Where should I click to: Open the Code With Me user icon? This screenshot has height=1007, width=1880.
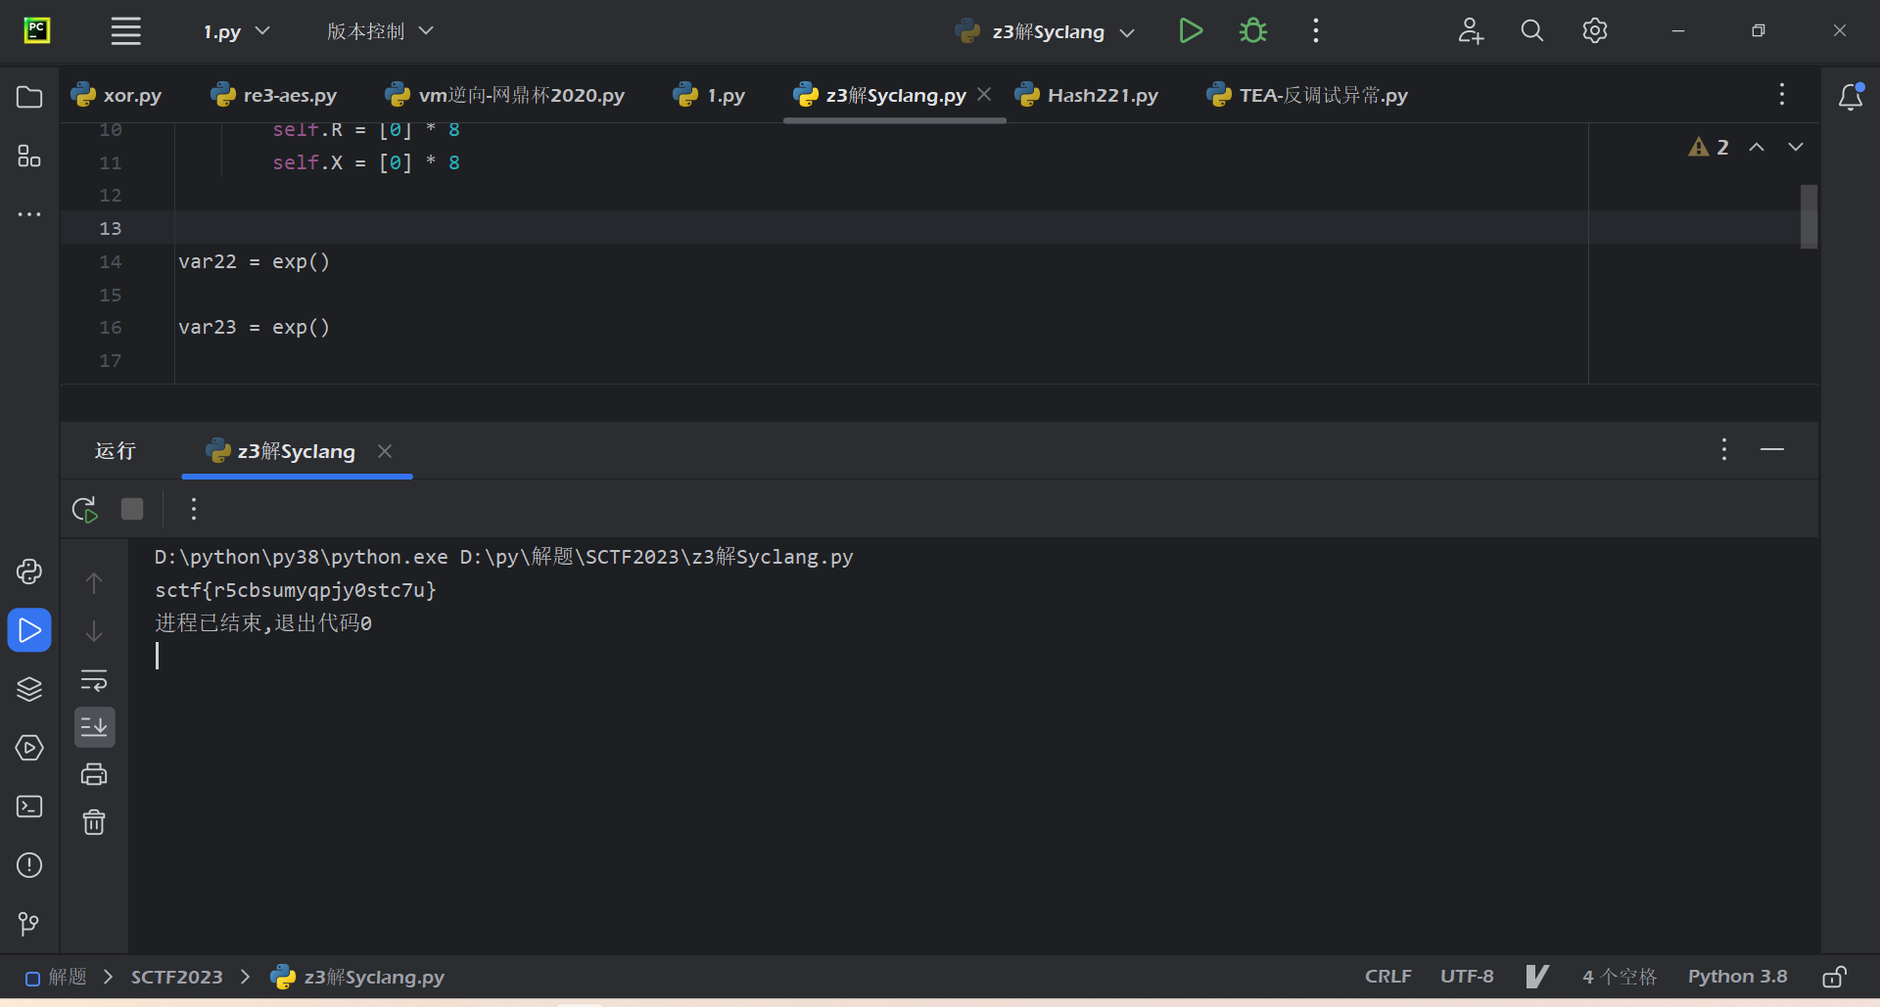pos(1471,31)
